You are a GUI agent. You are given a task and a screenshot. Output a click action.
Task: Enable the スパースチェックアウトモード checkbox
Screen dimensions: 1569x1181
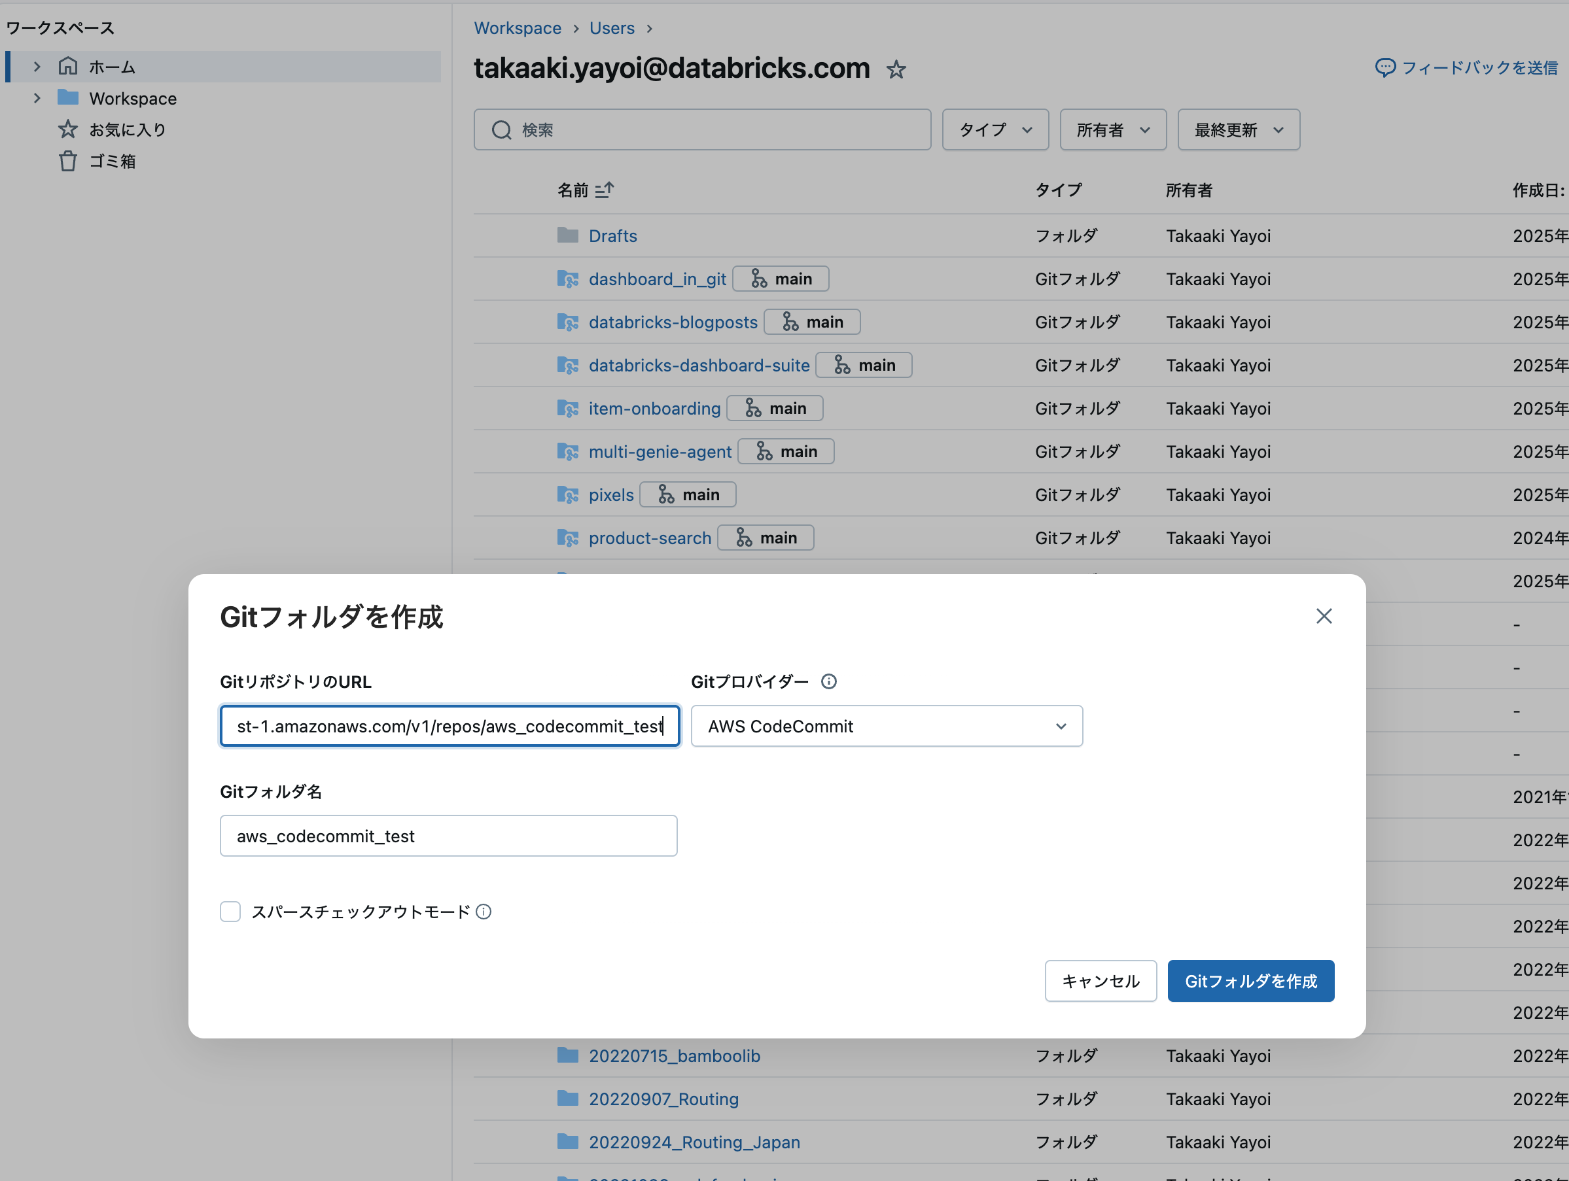click(x=230, y=912)
